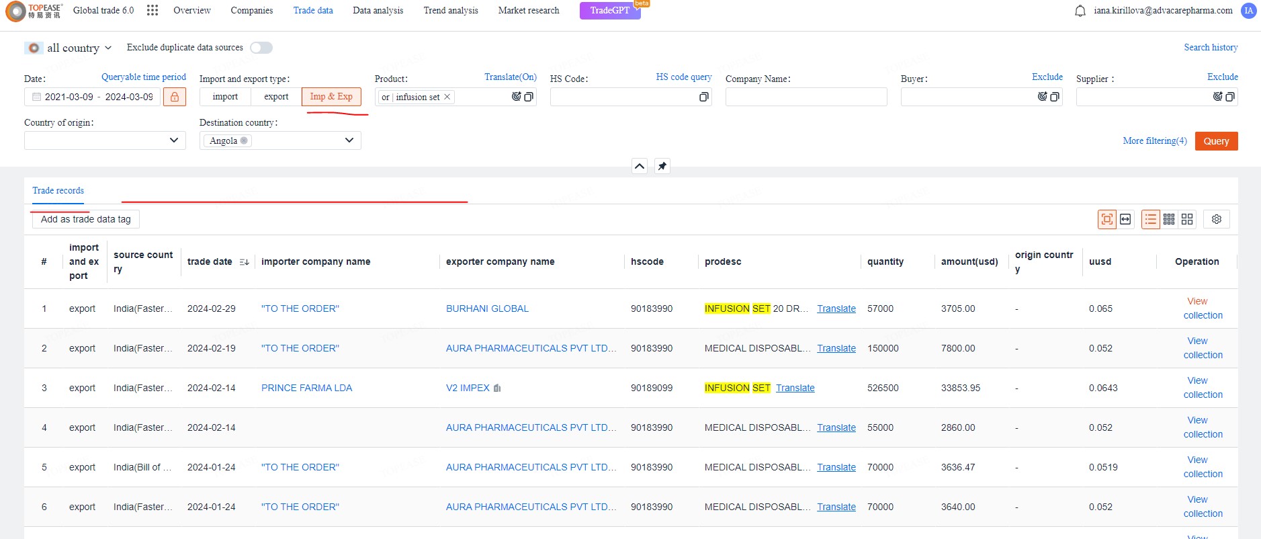Expand the Destination country dropdown arrow
The width and height of the screenshot is (1261, 539).
[349, 140]
